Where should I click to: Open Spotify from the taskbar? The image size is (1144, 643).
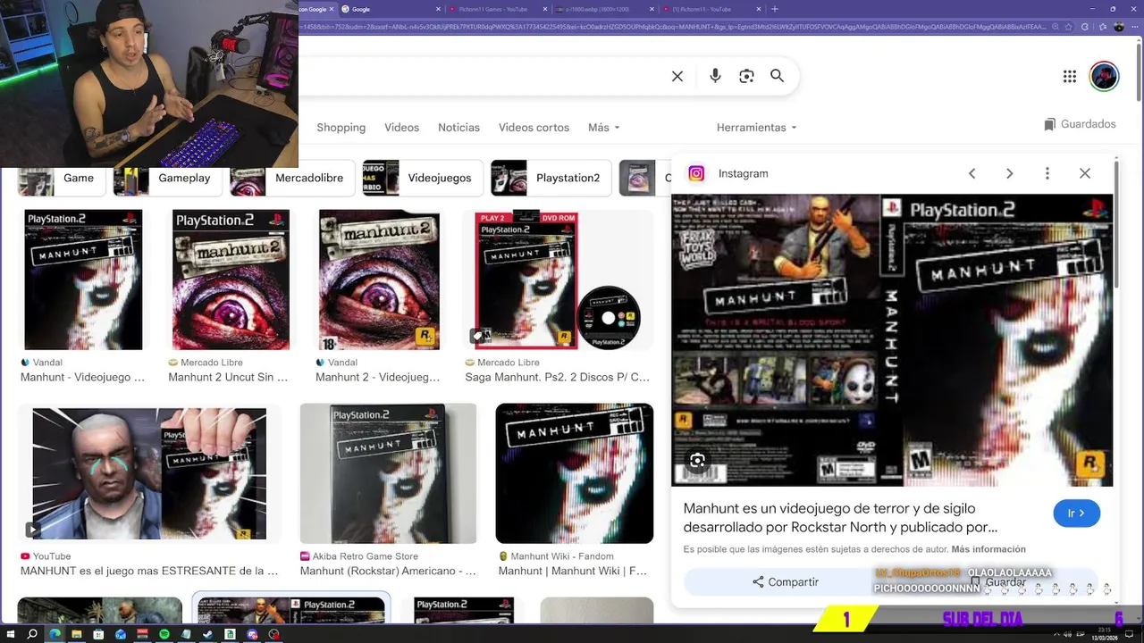click(x=164, y=634)
